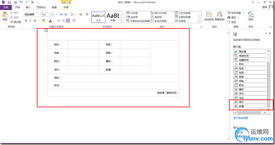The height and width of the screenshot is (145, 275).
Task: Insert a 组合框 (Combo Box) control
Action: pyautogui.click(x=132, y=17)
